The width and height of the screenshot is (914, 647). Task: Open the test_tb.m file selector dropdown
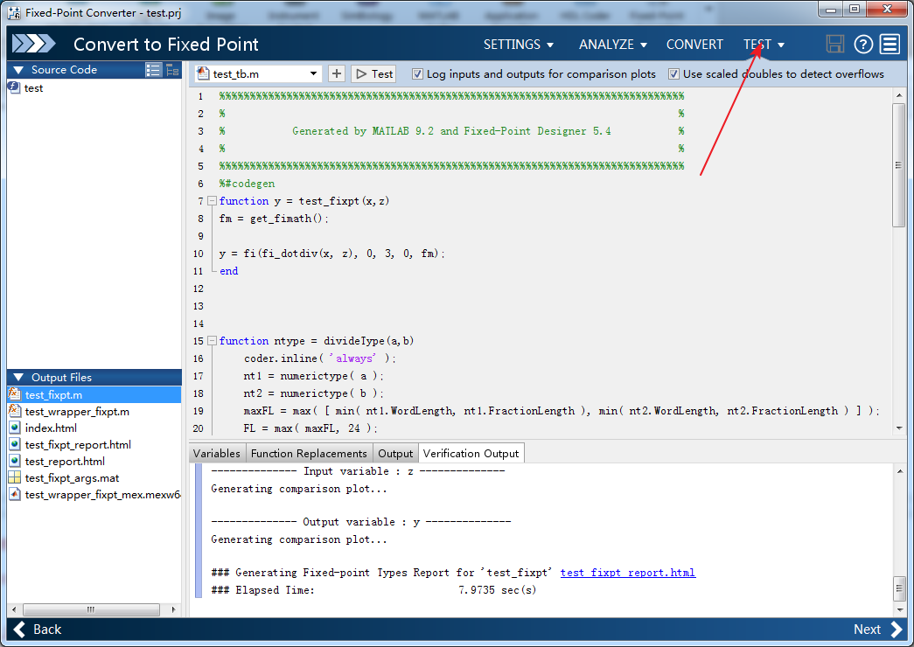(x=314, y=74)
